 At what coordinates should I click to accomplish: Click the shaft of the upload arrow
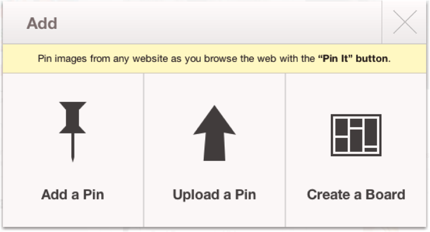click(x=214, y=147)
